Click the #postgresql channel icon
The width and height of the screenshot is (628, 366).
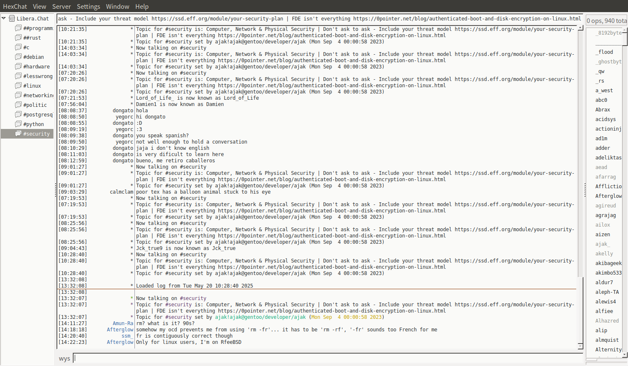[18, 114]
